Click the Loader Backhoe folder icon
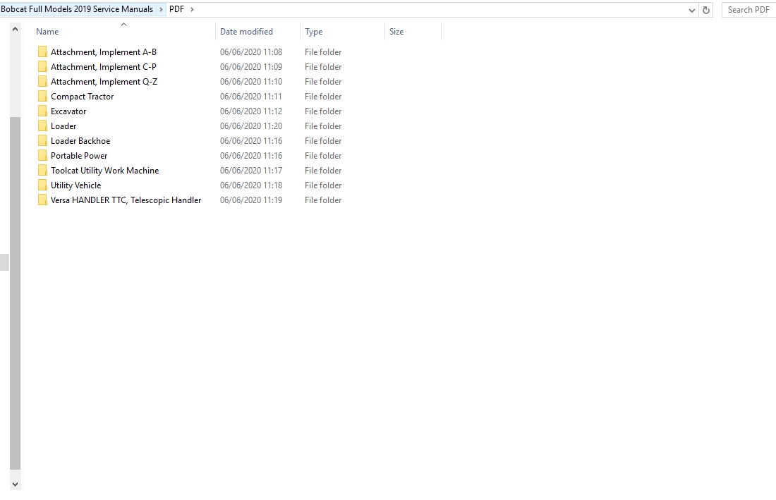776x500 pixels. click(x=42, y=141)
